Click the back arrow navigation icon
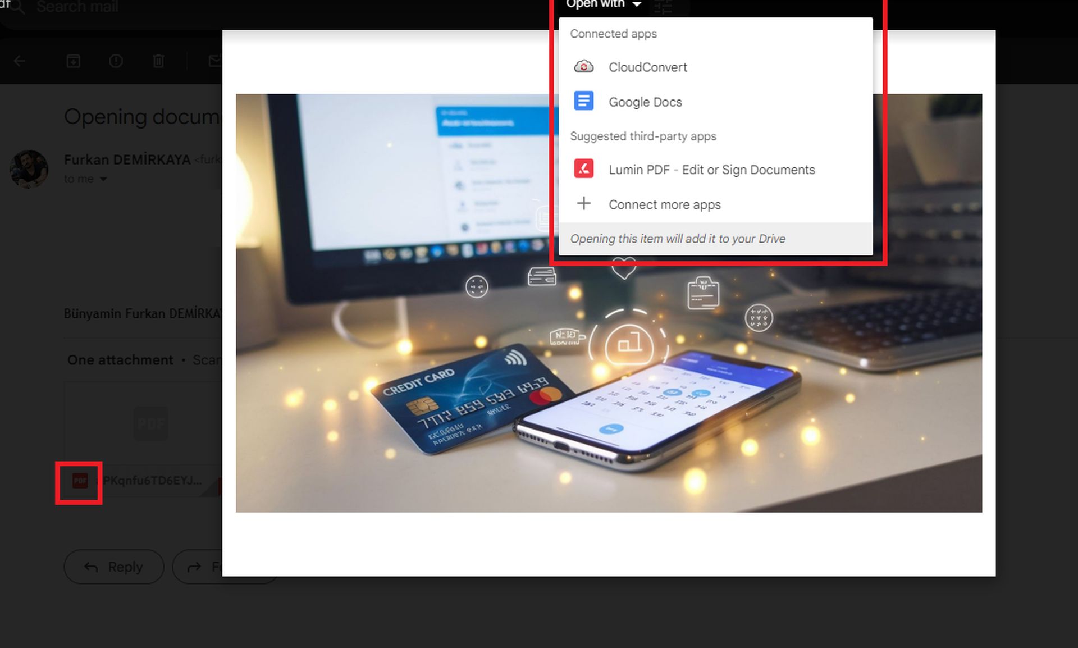The width and height of the screenshot is (1078, 648). 19,61
